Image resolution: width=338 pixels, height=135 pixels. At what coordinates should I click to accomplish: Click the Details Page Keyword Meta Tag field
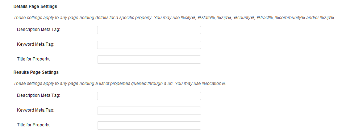click(149, 45)
